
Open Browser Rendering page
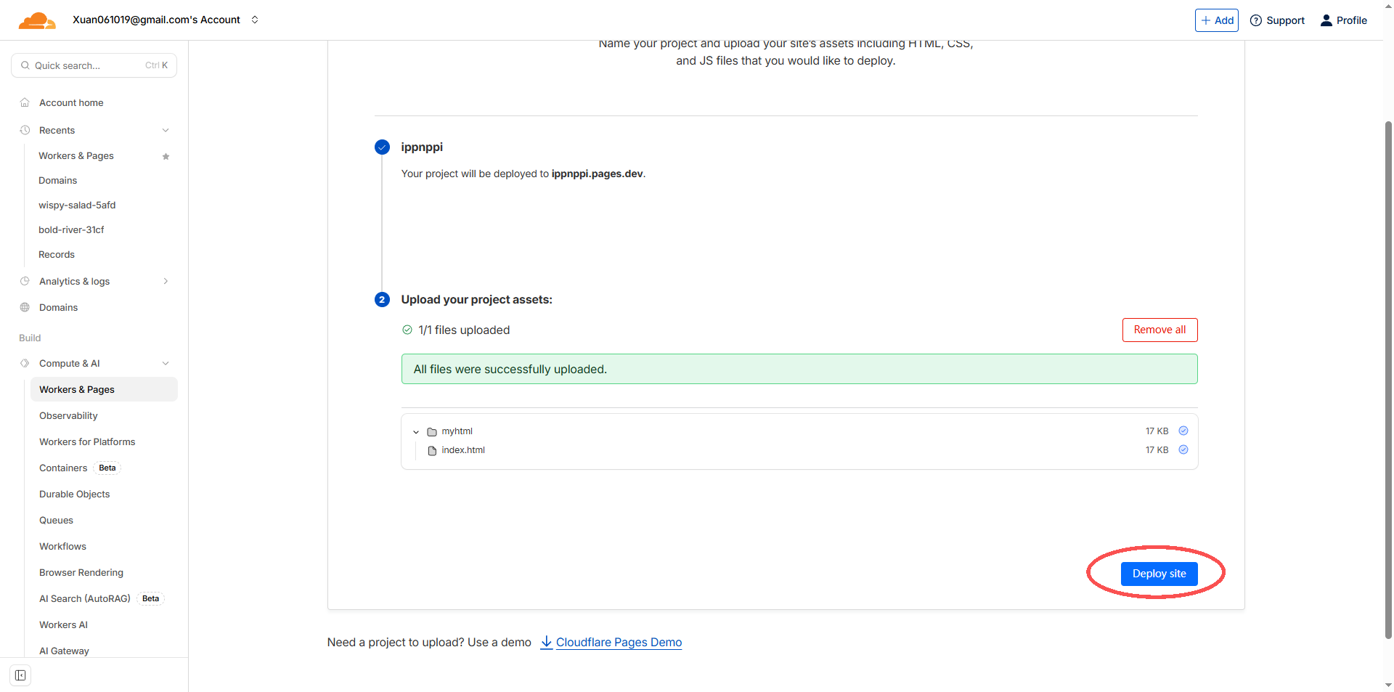click(81, 572)
